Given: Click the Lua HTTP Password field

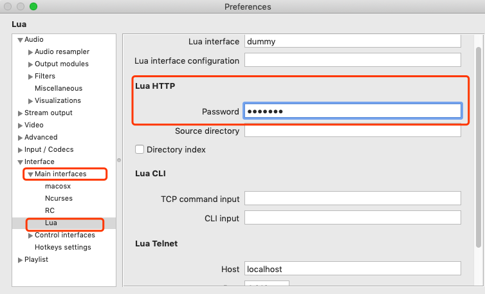Looking at the screenshot, I should (x=352, y=111).
